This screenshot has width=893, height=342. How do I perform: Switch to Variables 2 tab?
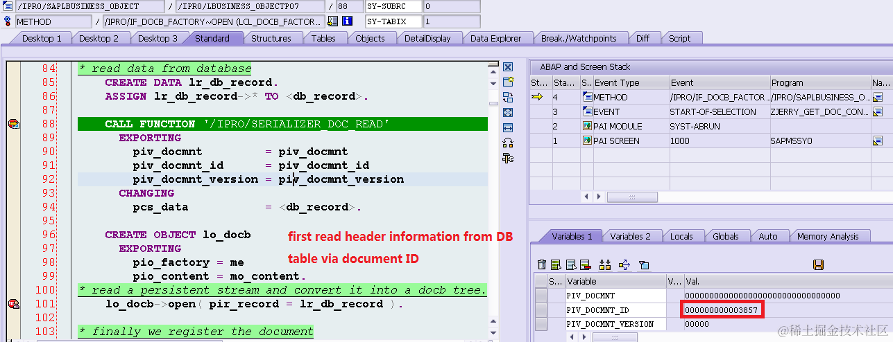631,236
